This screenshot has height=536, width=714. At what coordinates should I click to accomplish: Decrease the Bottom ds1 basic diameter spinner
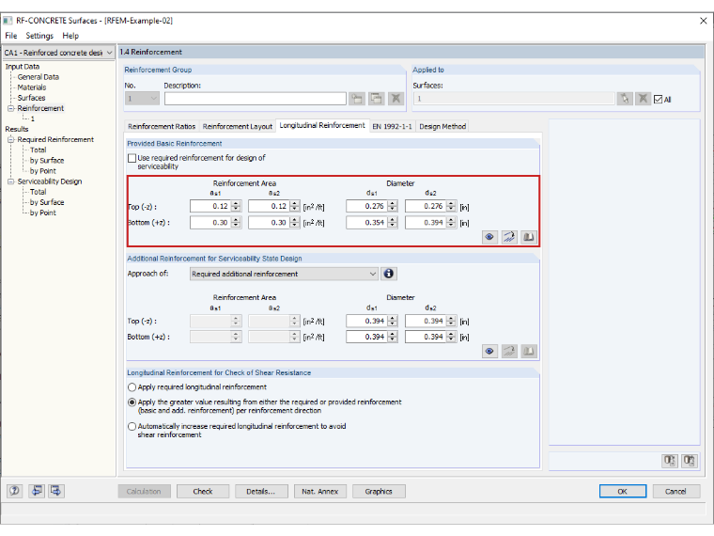tap(393, 225)
